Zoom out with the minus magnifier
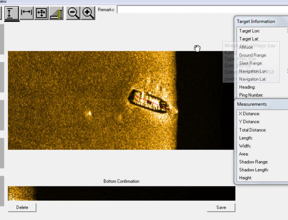The height and width of the screenshot is (220, 288). (73, 13)
